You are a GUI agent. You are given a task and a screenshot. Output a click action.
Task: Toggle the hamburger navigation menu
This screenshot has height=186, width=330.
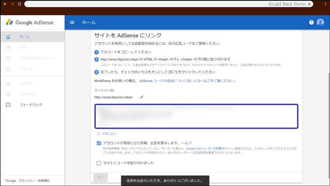(72, 22)
